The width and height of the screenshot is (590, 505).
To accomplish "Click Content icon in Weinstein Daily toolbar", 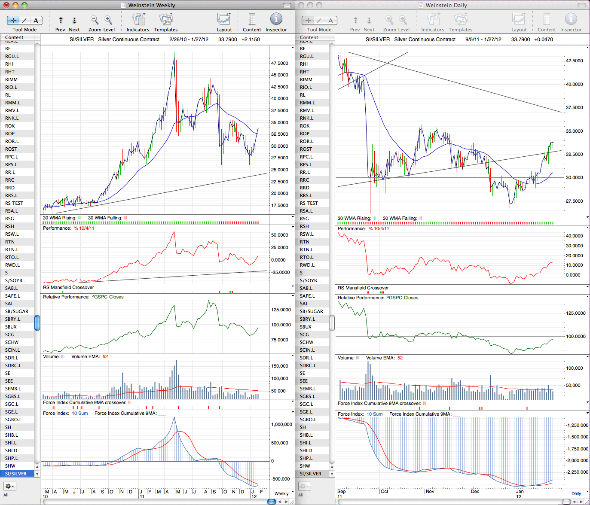I will click(x=547, y=20).
